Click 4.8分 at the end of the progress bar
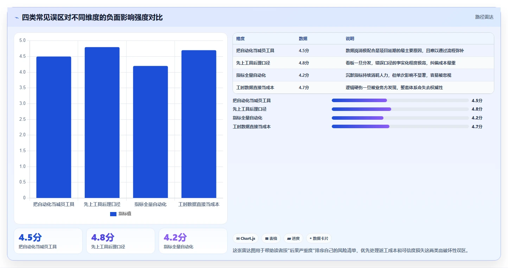Viewport: 508px width, 268px height. (477, 109)
